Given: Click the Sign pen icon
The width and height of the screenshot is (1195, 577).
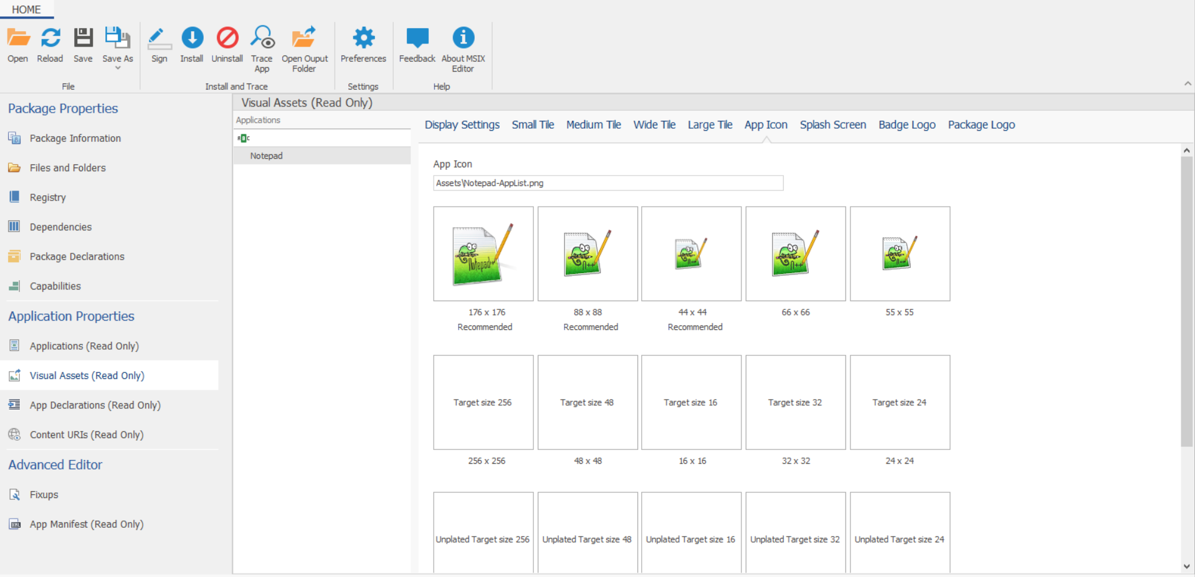Looking at the screenshot, I should [159, 38].
